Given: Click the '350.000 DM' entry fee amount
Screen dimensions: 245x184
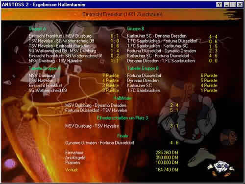Looking at the screenshot, I should 167,158.
